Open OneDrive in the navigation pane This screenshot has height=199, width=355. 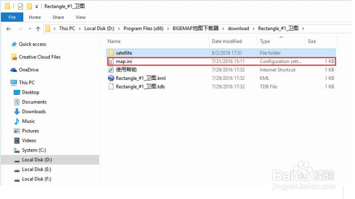click(x=29, y=70)
